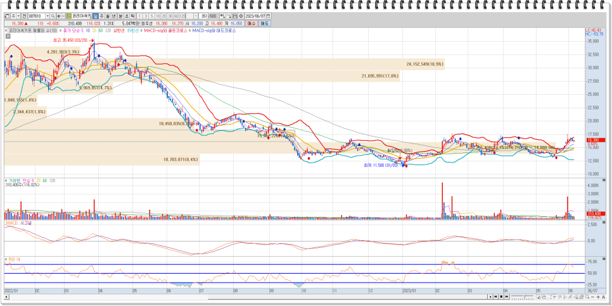
Task: Select interval preset 60
Action: click(x=176, y=16)
